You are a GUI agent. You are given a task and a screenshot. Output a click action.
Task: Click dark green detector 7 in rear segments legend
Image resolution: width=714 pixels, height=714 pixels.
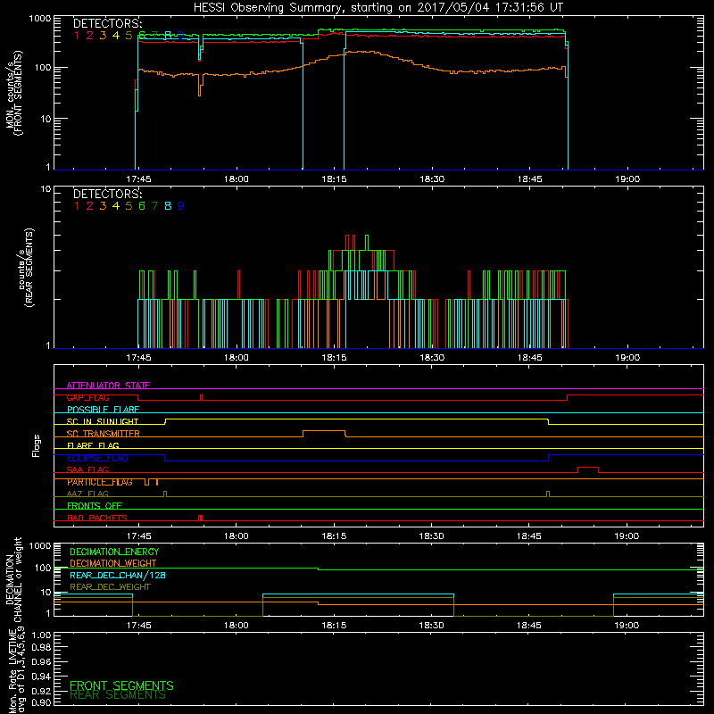coord(154,206)
